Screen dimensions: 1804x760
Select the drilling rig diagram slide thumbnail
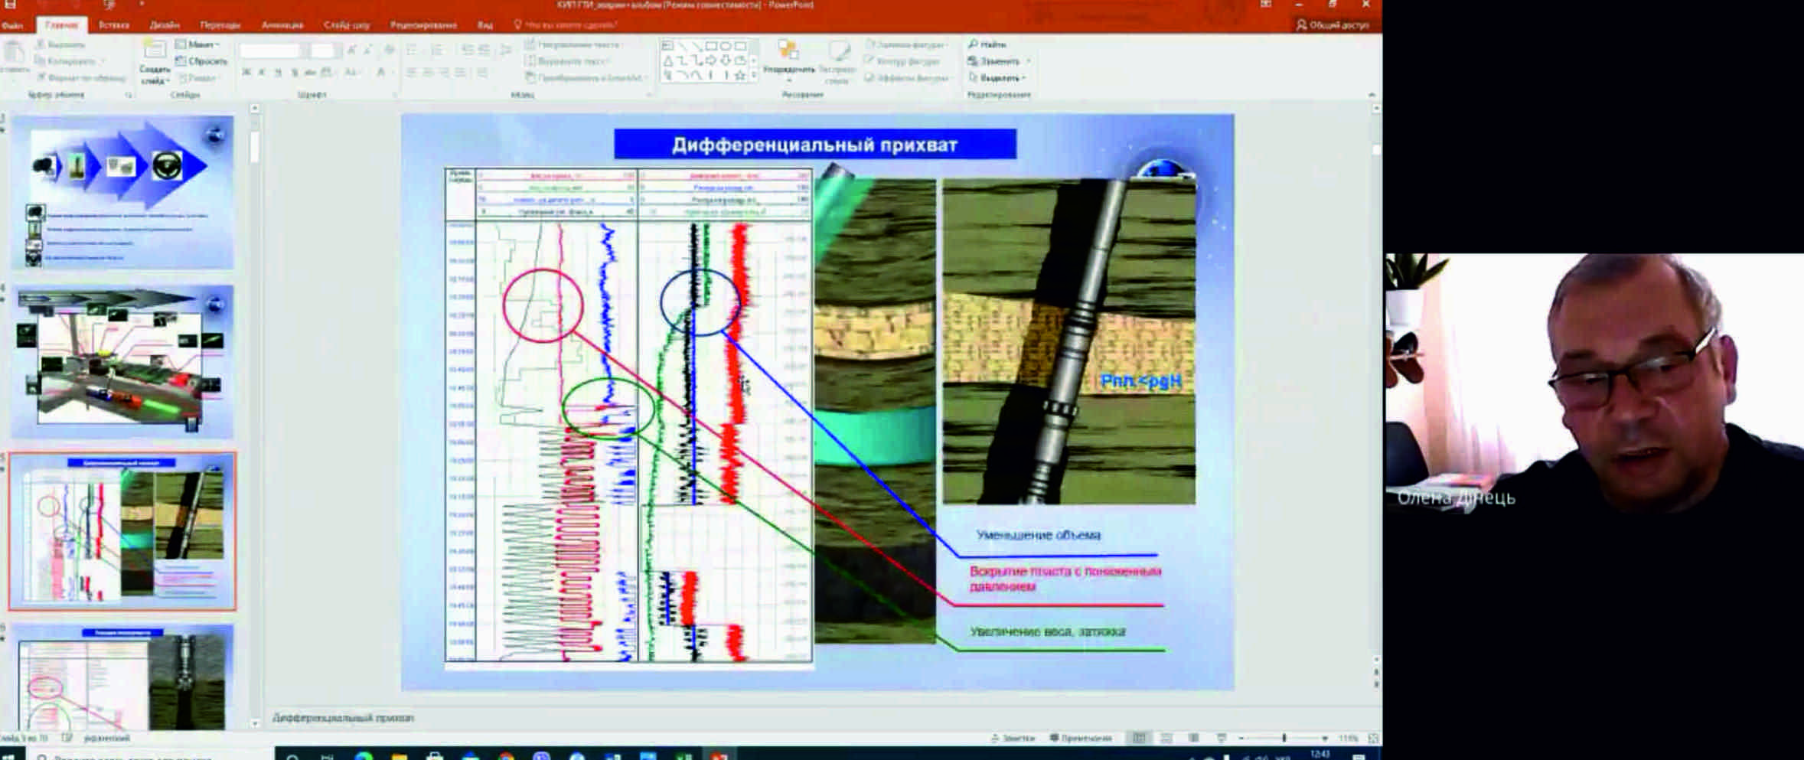[122, 361]
